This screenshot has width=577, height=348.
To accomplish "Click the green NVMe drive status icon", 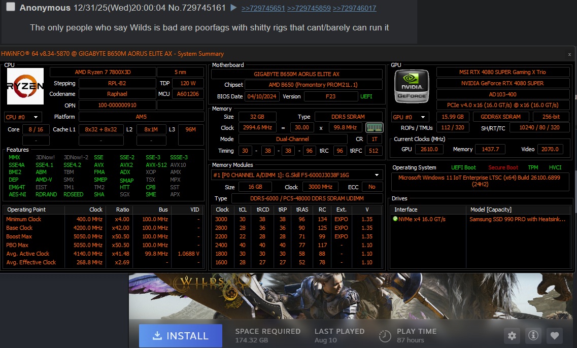I will tap(395, 219).
